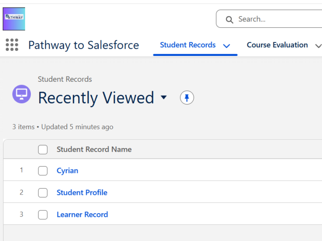The width and height of the screenshot is (322, 241).
Task: Pin the Recently Viewed list view
Action: coord(187,97)
